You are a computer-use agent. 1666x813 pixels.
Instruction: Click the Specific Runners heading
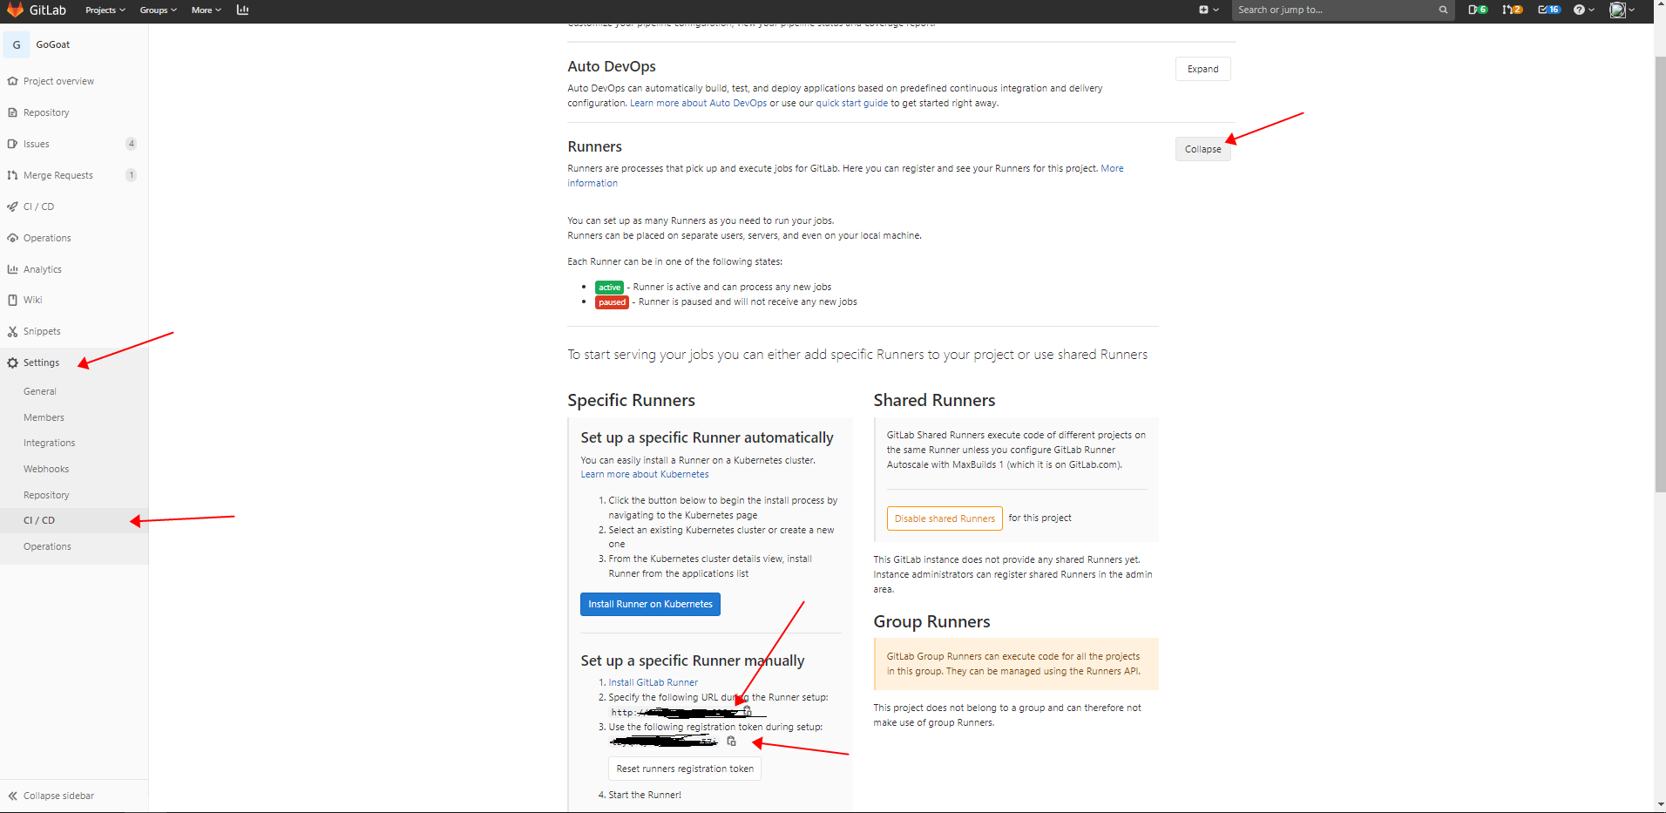(x=631, y=400)
